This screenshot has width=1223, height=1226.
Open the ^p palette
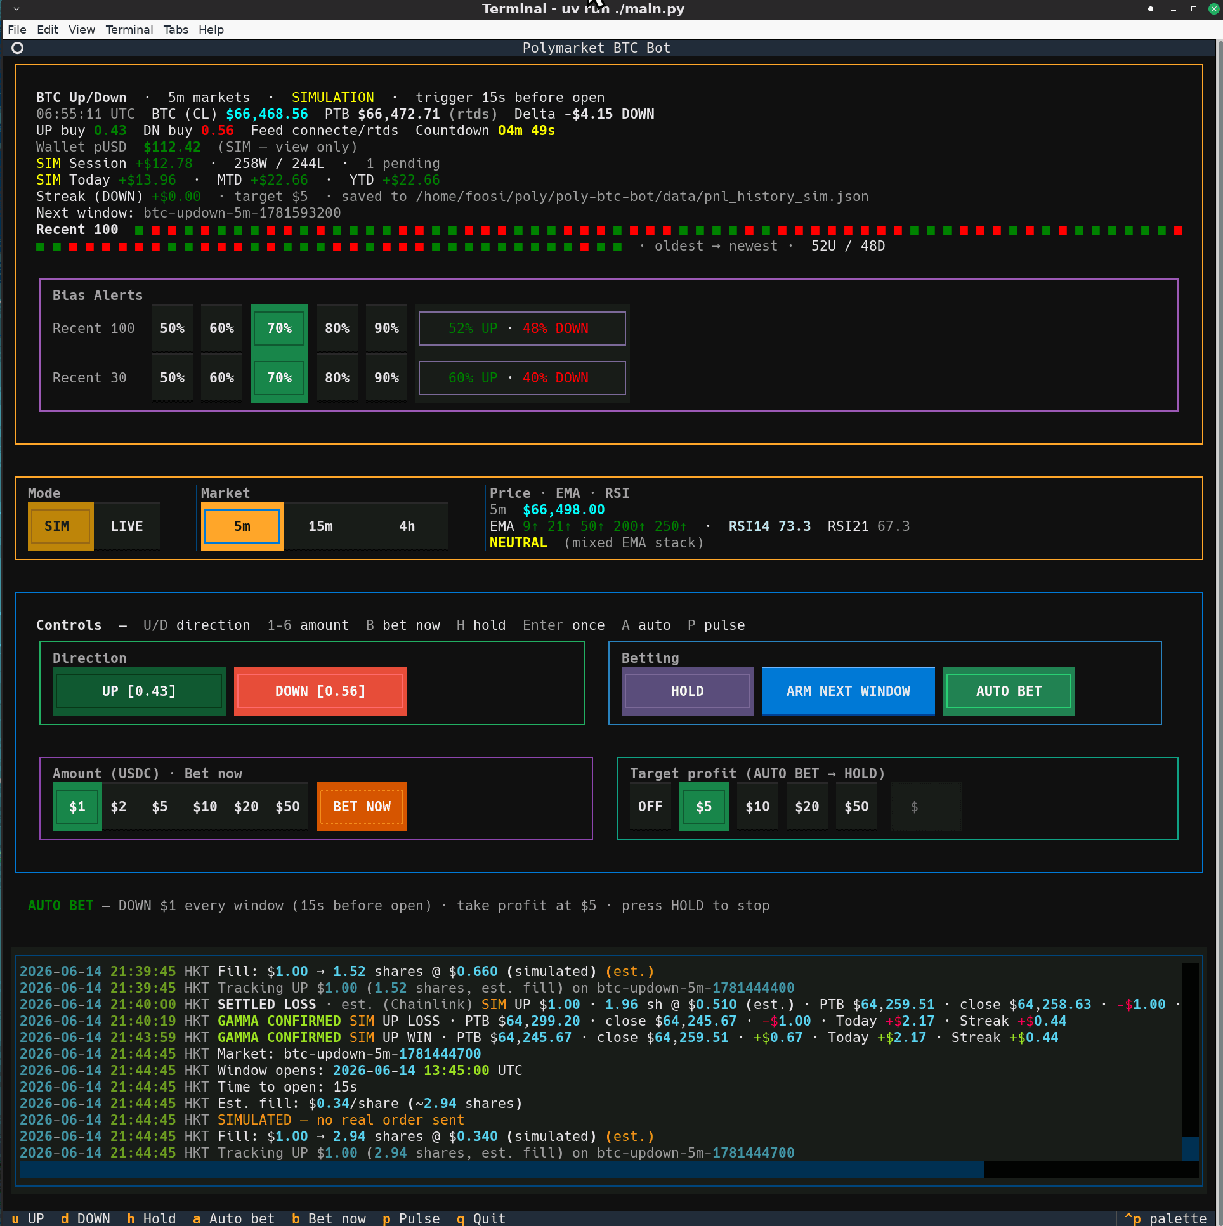pos(1165,1218)
